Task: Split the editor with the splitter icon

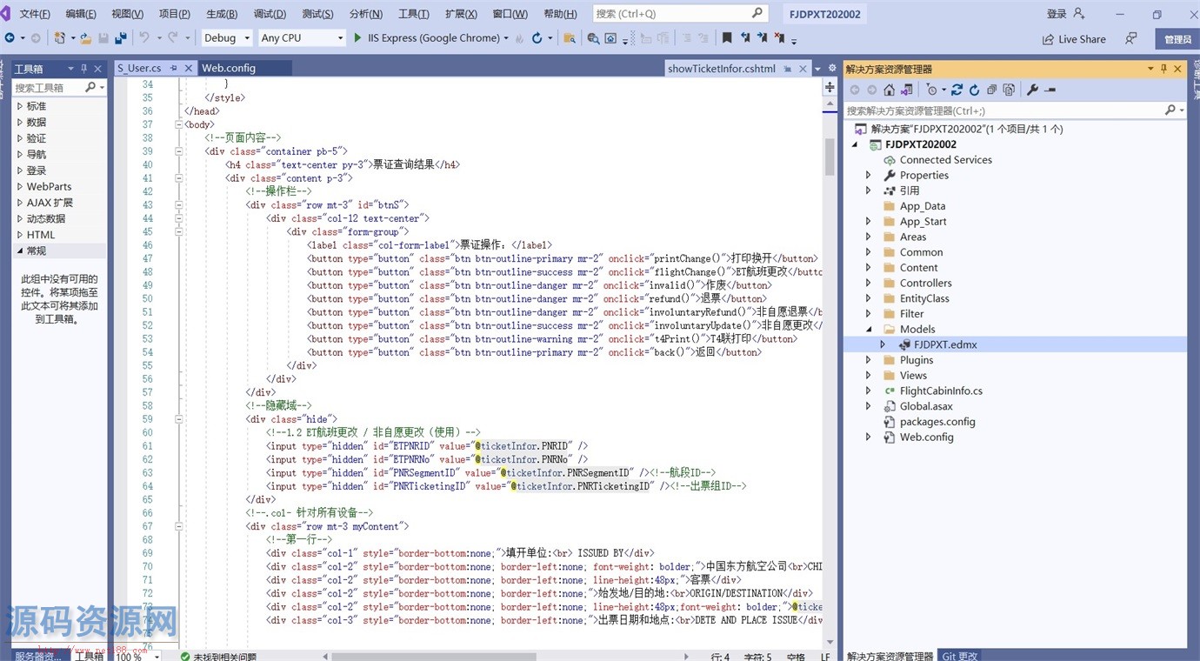Action: [x=830, y=87]
